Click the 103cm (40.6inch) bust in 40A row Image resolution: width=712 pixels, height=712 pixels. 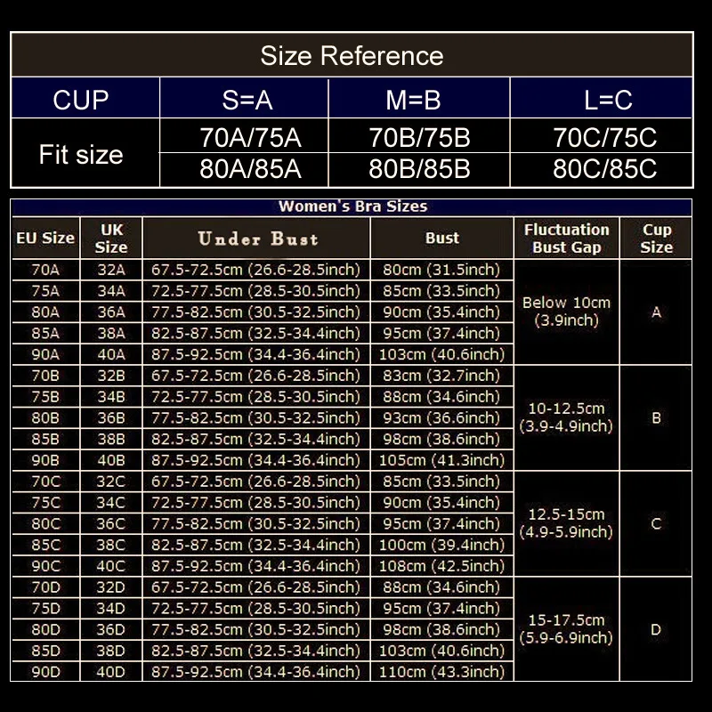point(441,354)
